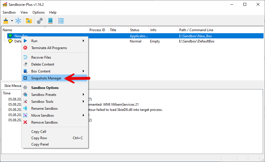Close the Sandboxie-Plus window
Viewport: 265px width, 162px height.
258,4
